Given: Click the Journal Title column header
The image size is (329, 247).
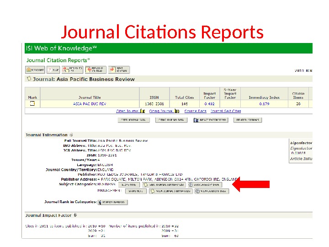Looking at the screenshot, I should click(90, 97).
